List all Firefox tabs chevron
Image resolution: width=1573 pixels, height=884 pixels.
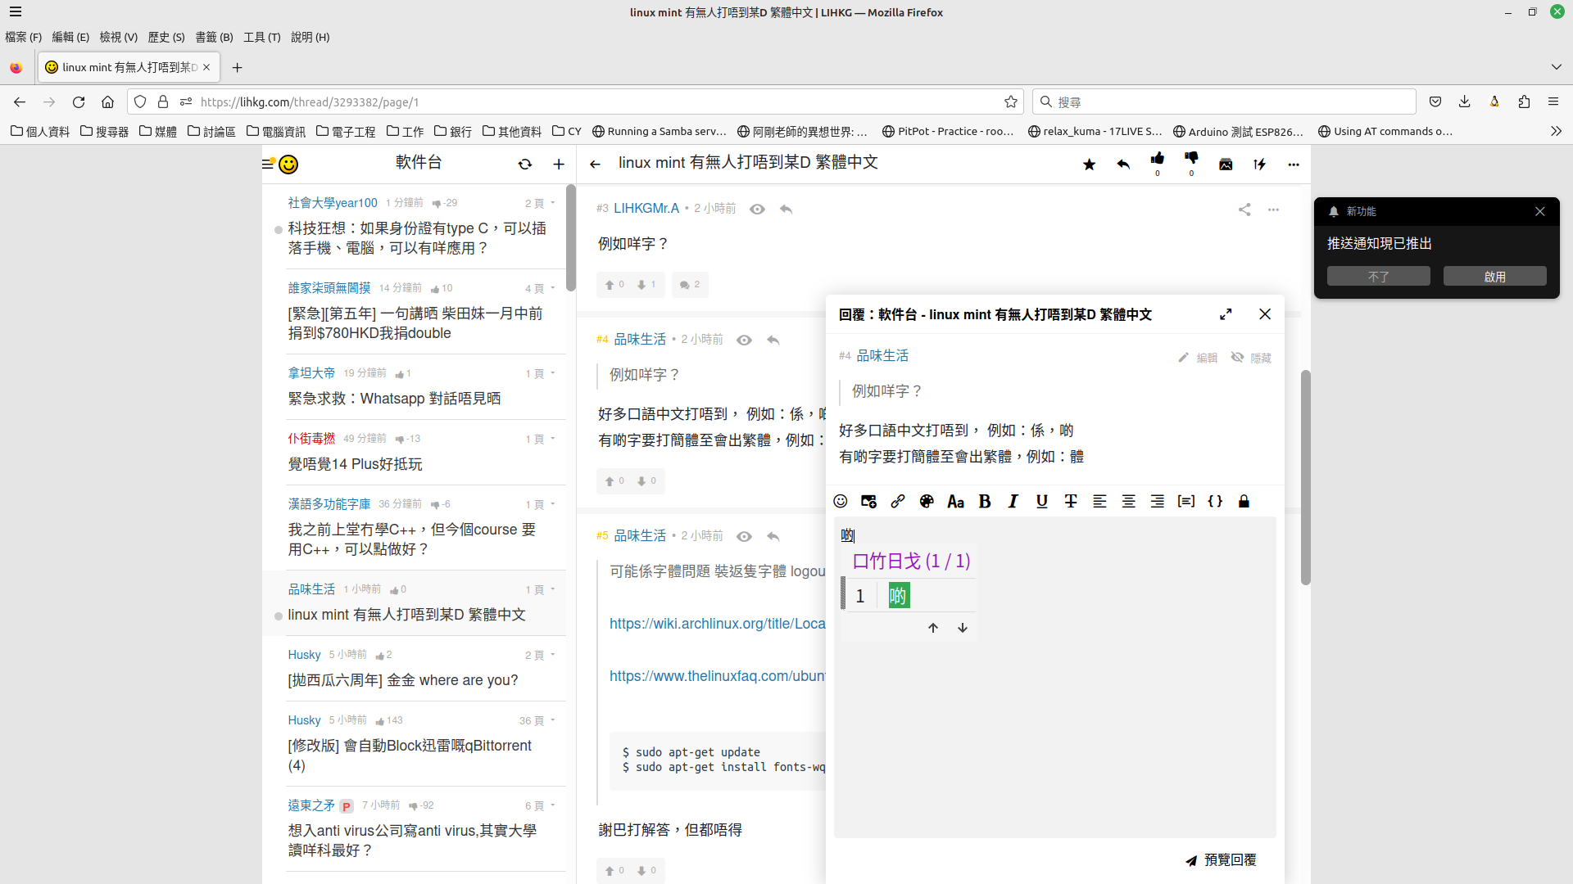coord(1556,67)
